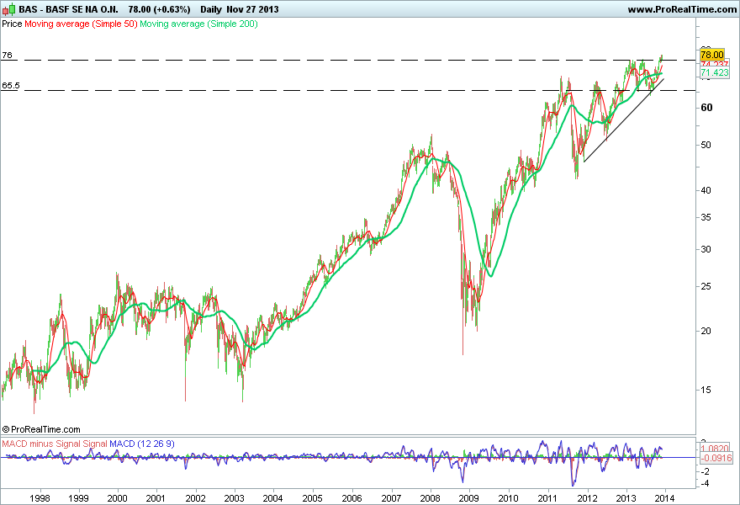Select Moving average (Simple 50) legend
Viewport: 740px width, 505px height.
click(81, 24)
